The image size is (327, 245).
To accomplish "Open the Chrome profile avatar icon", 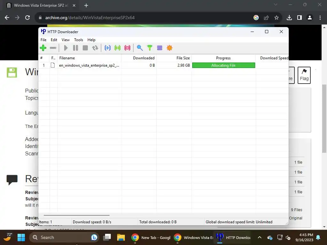I will (x=310, y=18).
